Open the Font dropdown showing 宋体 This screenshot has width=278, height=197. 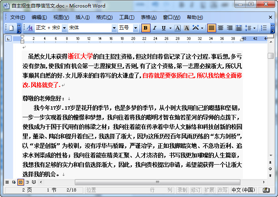(x=114, y=28)
